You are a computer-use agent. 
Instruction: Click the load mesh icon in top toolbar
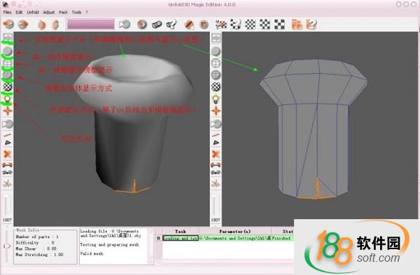(x=8, y=24)
